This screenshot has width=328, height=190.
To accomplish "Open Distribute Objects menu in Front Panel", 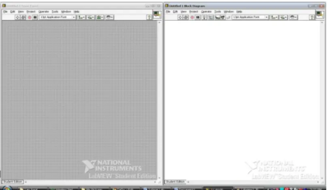I will pyautogui.click(x=90, y=17).
